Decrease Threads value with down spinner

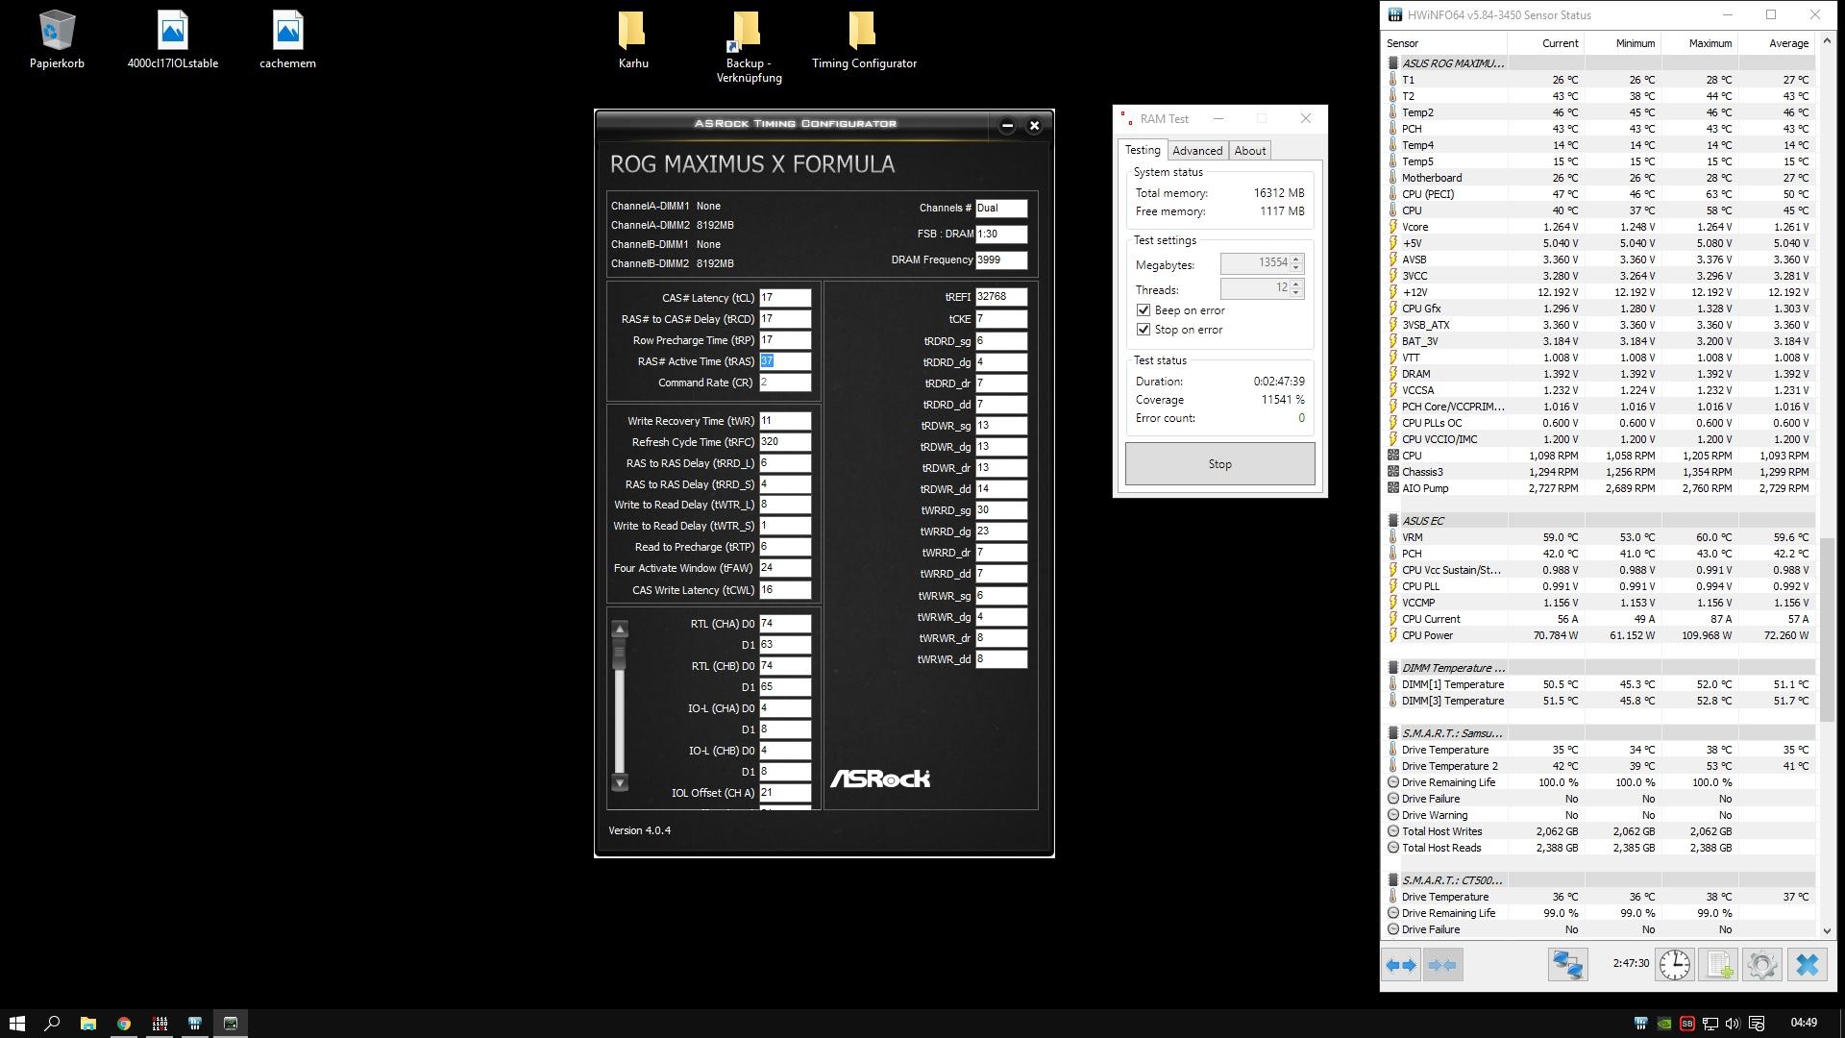(x=1296, y=293)
